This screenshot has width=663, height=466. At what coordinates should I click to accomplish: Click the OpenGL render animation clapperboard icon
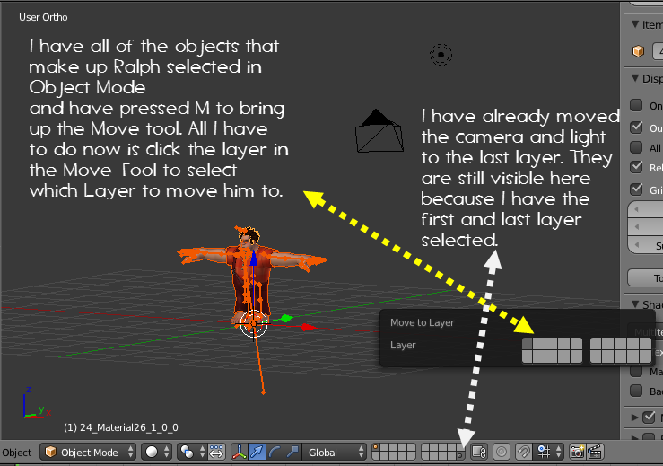click(595, 452)
